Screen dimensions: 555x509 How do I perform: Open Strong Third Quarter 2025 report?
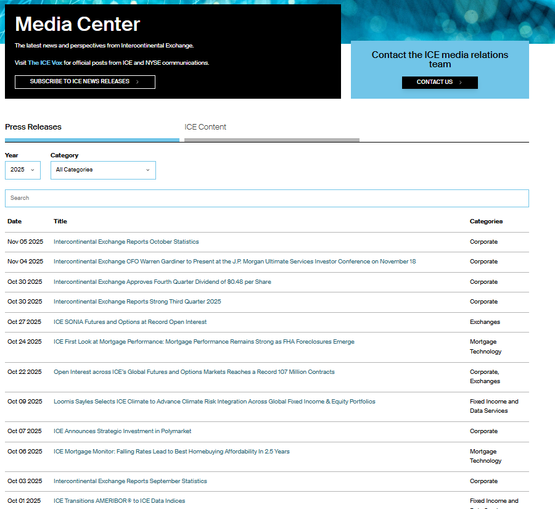(137, 302)
